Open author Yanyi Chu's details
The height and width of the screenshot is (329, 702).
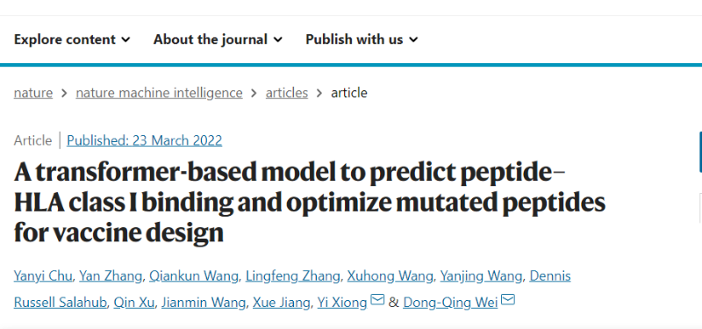click(x=43, y=276)
